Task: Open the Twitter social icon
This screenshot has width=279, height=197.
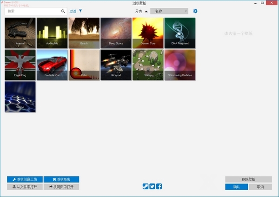Action: click(152, 186)
